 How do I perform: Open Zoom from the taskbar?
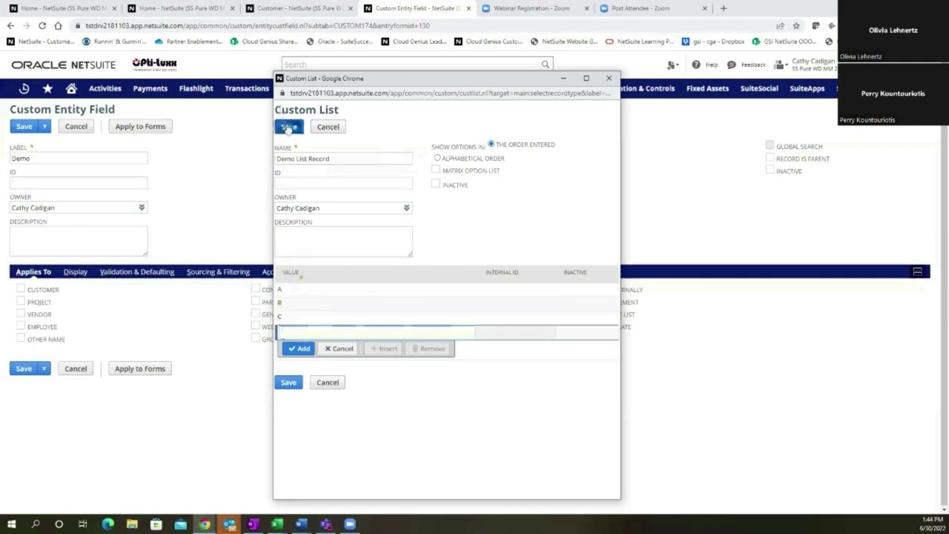click(x=350, y=524)
